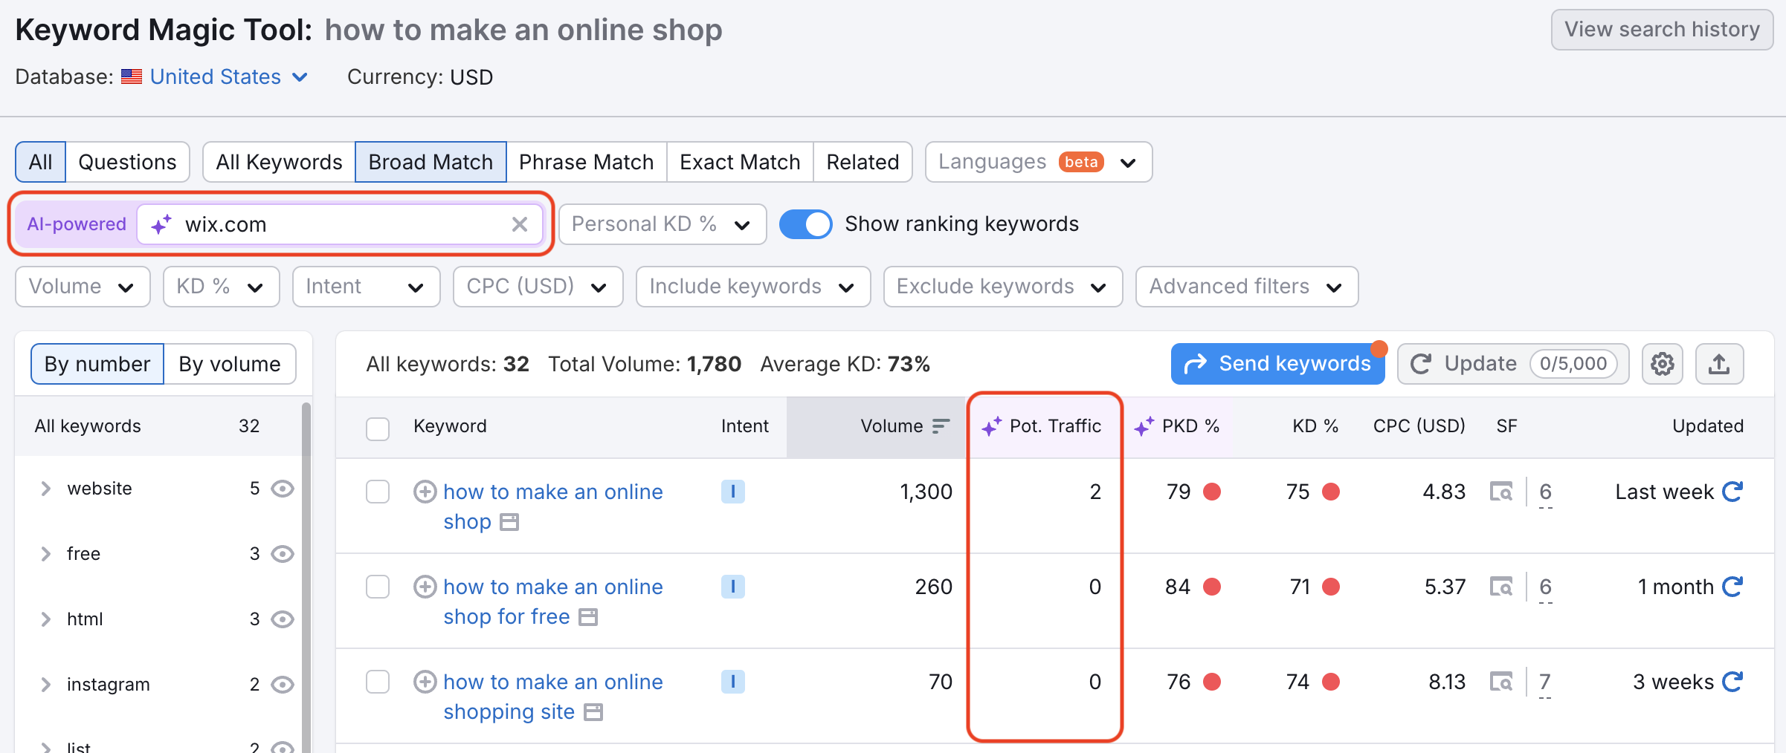Refresh the '1 month' updated row
1786x753 pixels.
[1732, 587]
